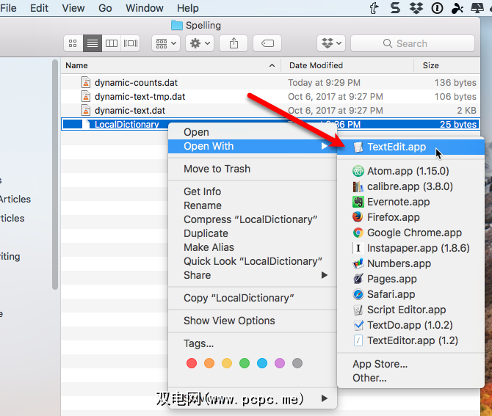The image size is (492, 416).
Task: Choose Get Info in the context menu
Action: (x=253, y=191)
